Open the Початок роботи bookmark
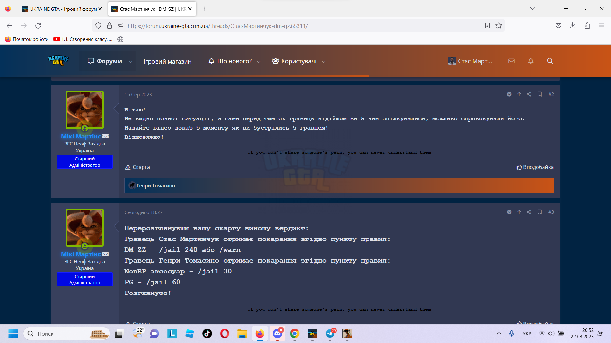The height and width of the screenshot is (343, 611). pos(27,39)
